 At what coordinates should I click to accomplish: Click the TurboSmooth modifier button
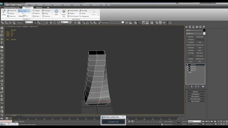tap(199, 37)
